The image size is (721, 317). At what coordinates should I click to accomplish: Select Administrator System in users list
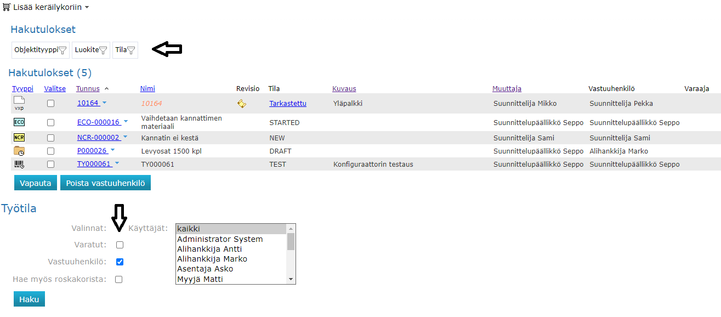(231, 239)
